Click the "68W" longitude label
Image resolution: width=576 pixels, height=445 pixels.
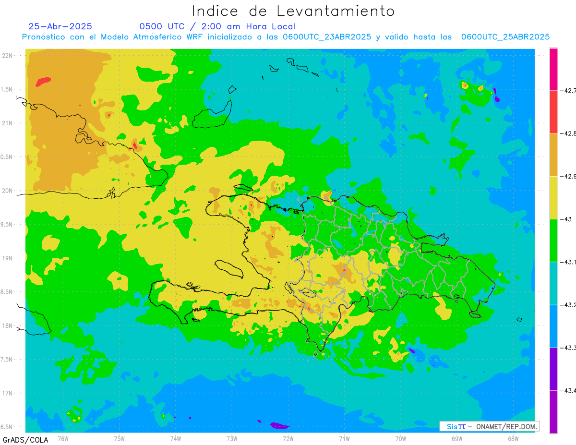tap(513, 438)
